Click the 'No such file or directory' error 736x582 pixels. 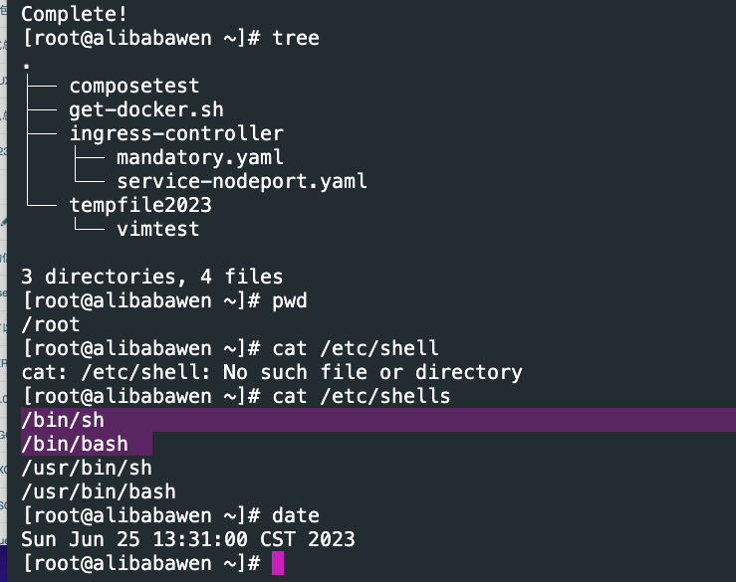(372, 372)
